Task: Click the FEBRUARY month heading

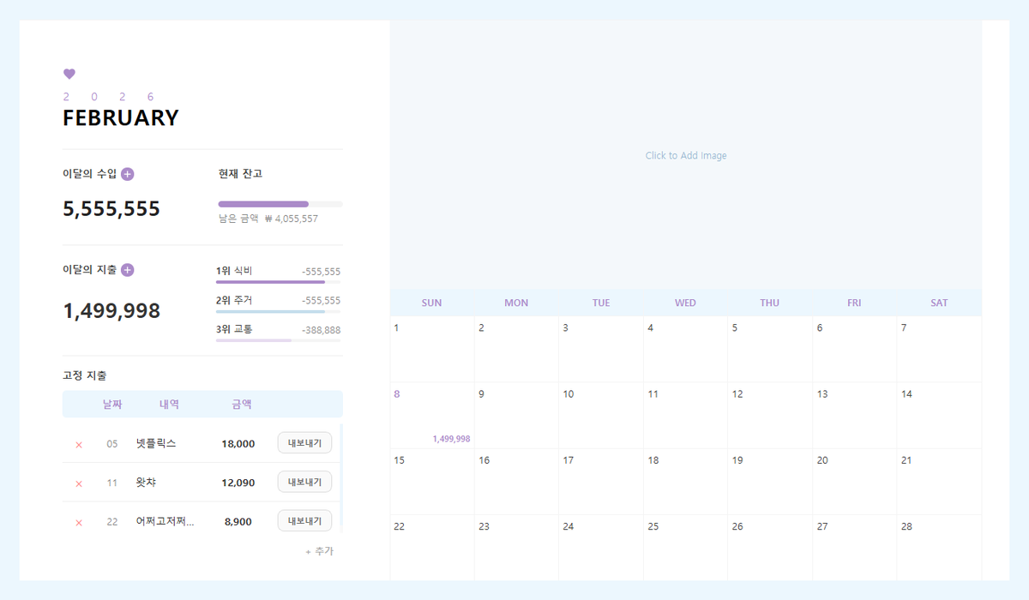Action: coord(121,118)
